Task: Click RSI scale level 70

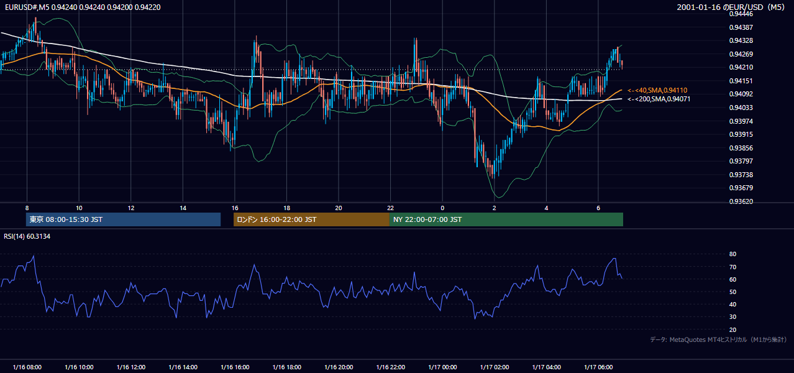Action: pyautogui.click(x=732, y=267)
